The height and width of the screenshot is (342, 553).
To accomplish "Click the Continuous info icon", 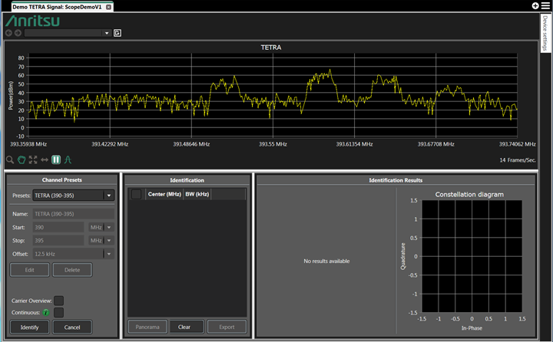I will (46, 312).
